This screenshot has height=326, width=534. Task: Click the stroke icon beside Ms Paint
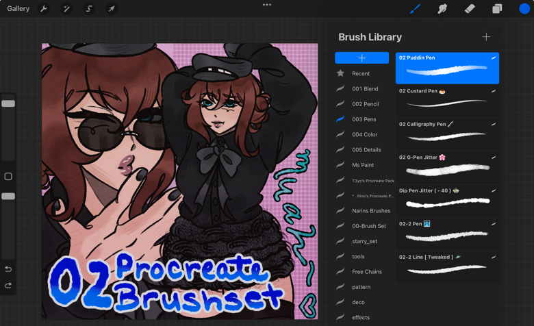[x=340, y=165]
